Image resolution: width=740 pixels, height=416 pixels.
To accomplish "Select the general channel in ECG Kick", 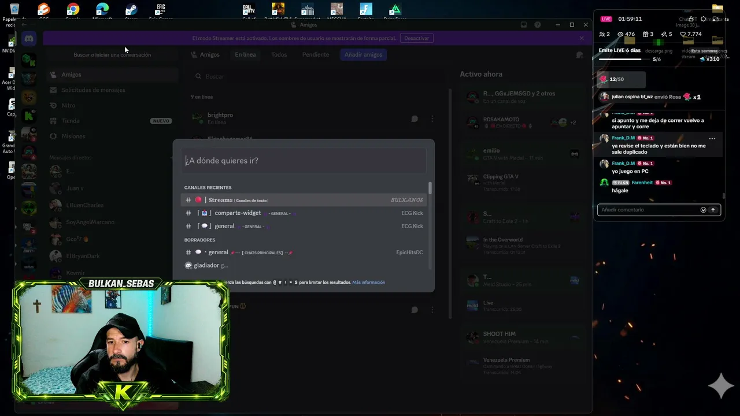I will tap(305, 226).
